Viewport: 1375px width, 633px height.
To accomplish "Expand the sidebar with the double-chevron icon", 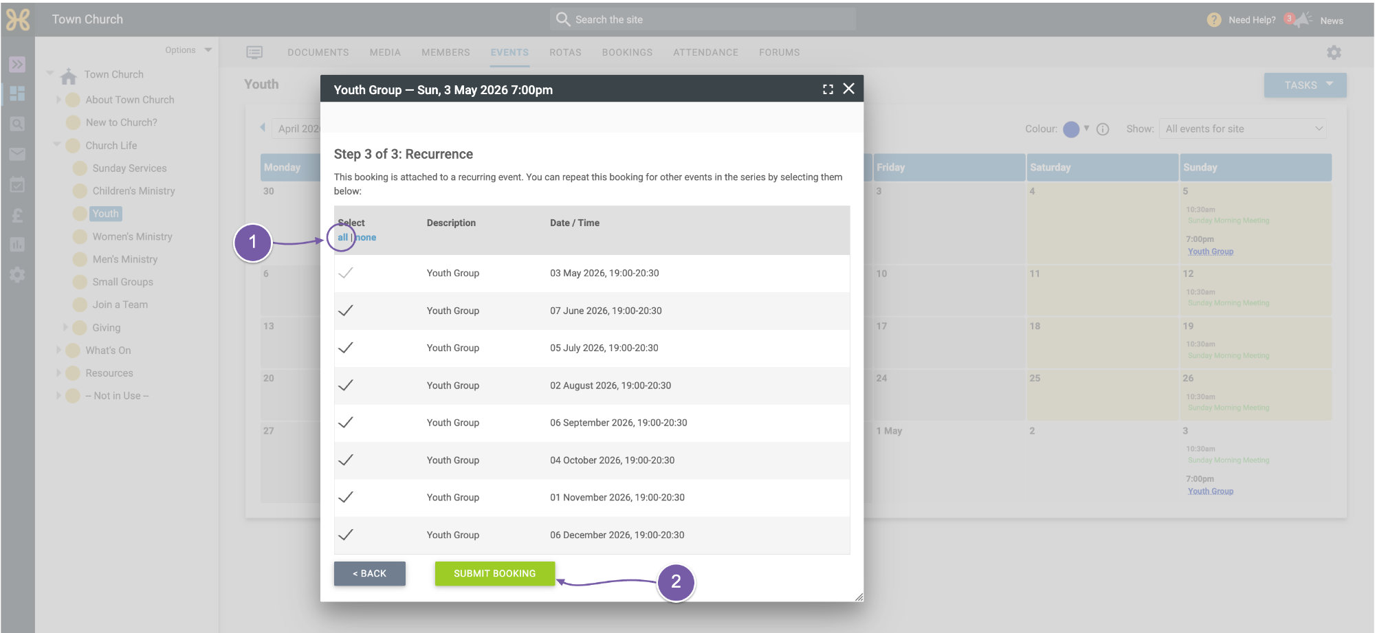I will (x=17, y=65).
